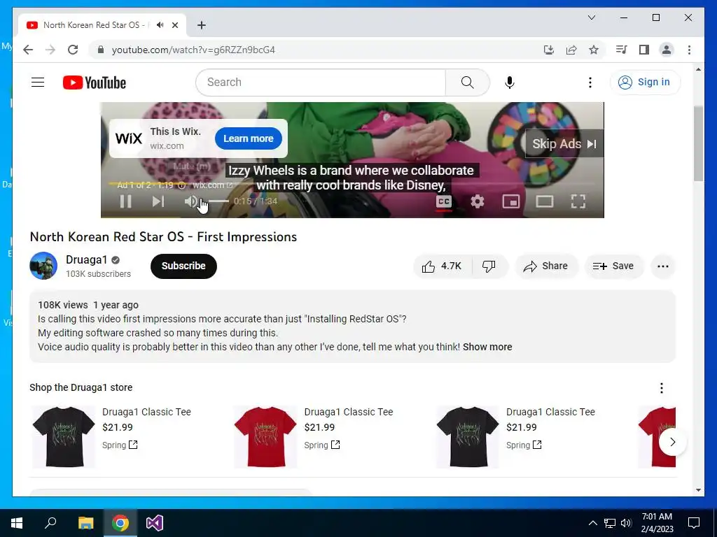The image size is (717, 537).
Task: Close the Red Star OS tab
Action: tap(174, 25)
